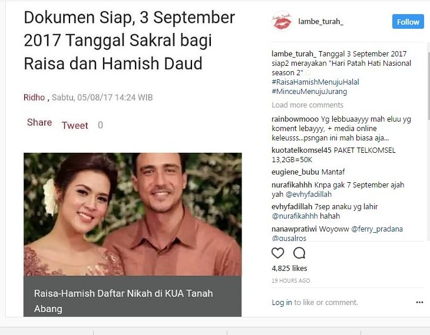Open commenter rainbowmooo's profile

point(295,119)
